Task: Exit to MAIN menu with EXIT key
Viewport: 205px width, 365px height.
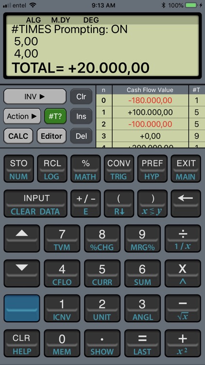Action: [186, 168]
